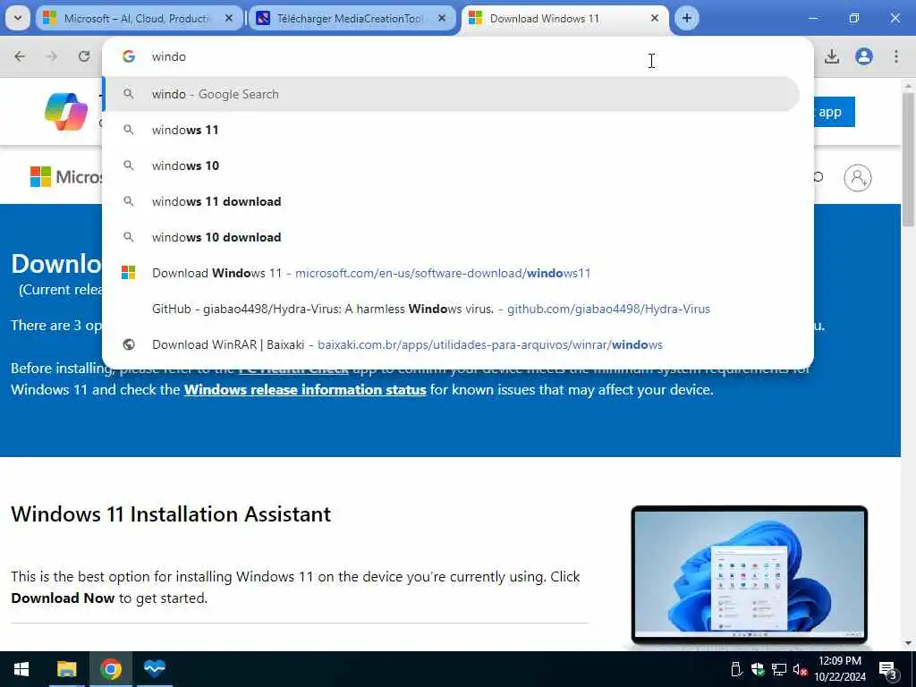Open the heart-monitor app in taskbar
916x687 pixels.
[x=155, y=669]
